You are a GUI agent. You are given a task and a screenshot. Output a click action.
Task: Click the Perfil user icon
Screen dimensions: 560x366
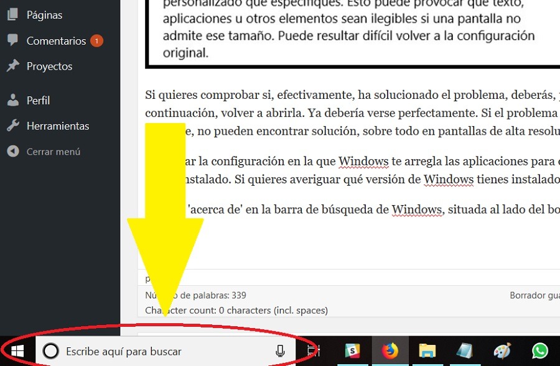[13, 100]
